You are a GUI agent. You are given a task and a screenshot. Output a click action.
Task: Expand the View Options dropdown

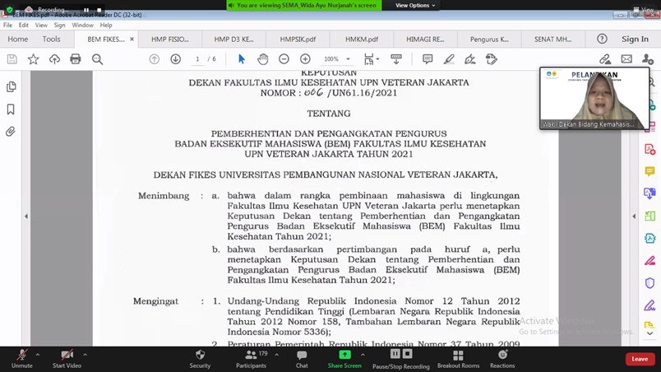pyautogui.click(x=415, y=5)
